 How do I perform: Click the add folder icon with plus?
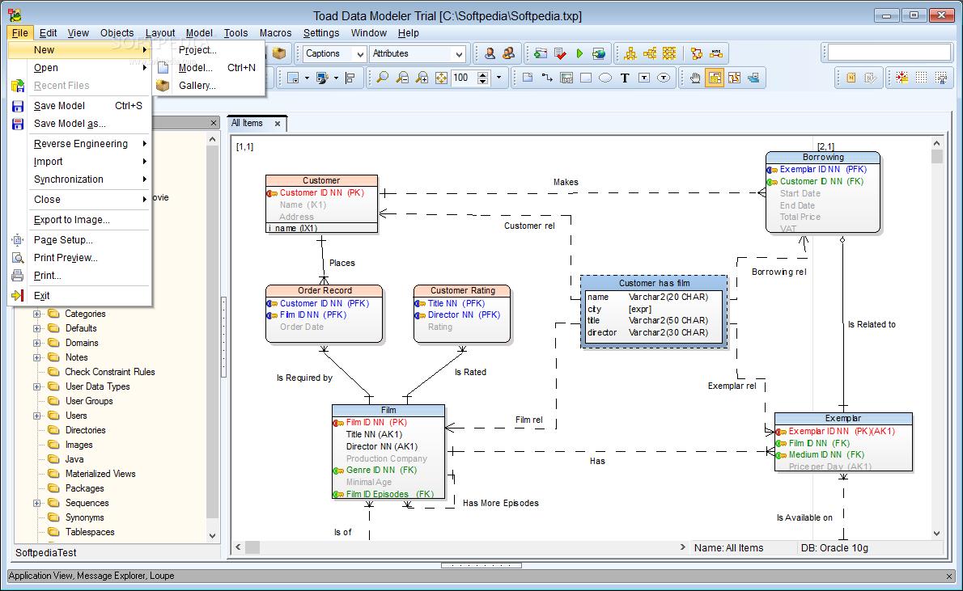541,53
